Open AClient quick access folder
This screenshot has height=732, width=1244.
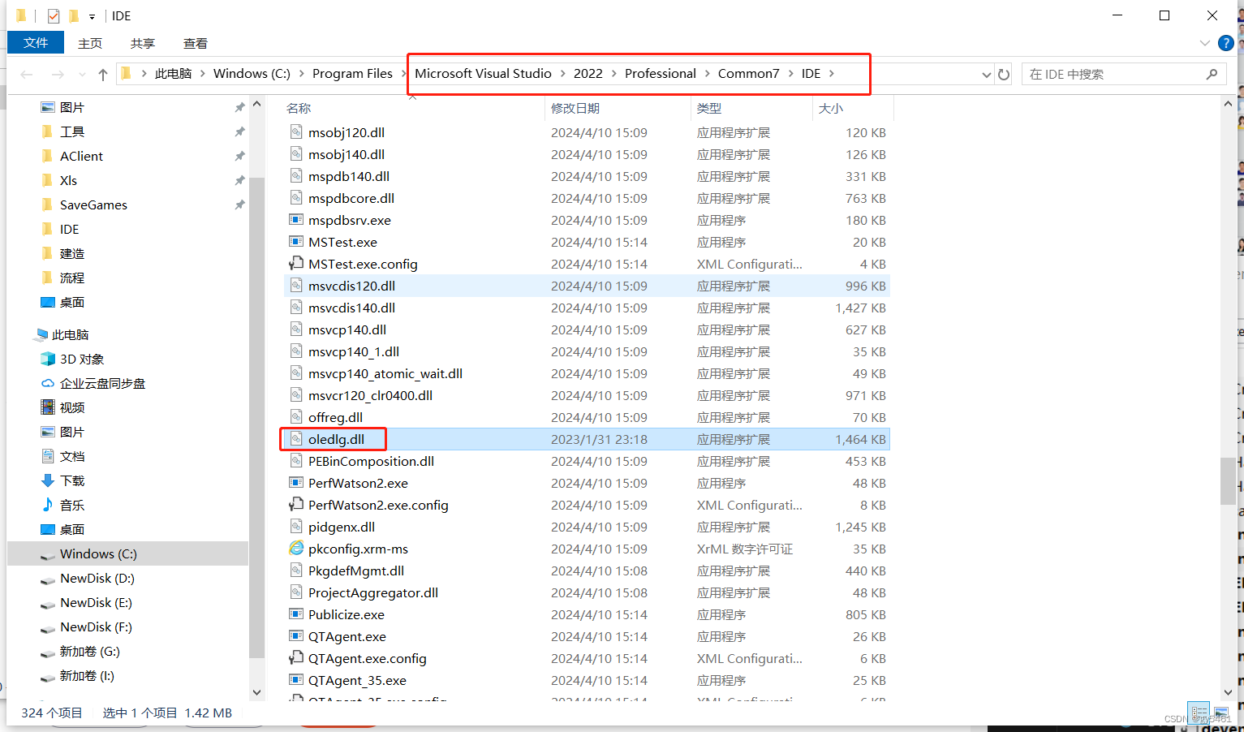pos(81,156)
